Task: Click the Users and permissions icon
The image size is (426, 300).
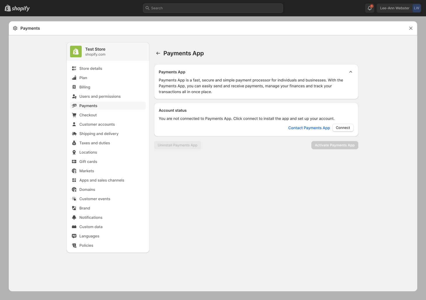Action: pyautogui.click(x=74, y=96)
